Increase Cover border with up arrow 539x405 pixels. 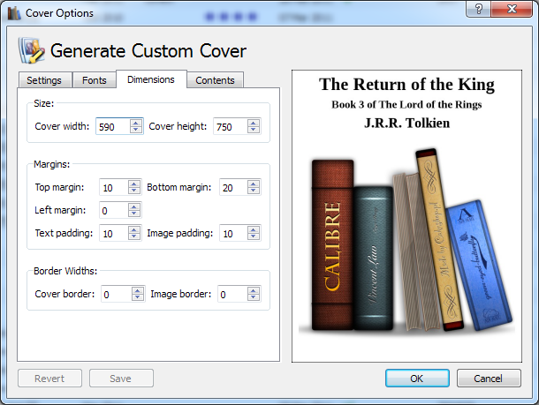[138, 290]
